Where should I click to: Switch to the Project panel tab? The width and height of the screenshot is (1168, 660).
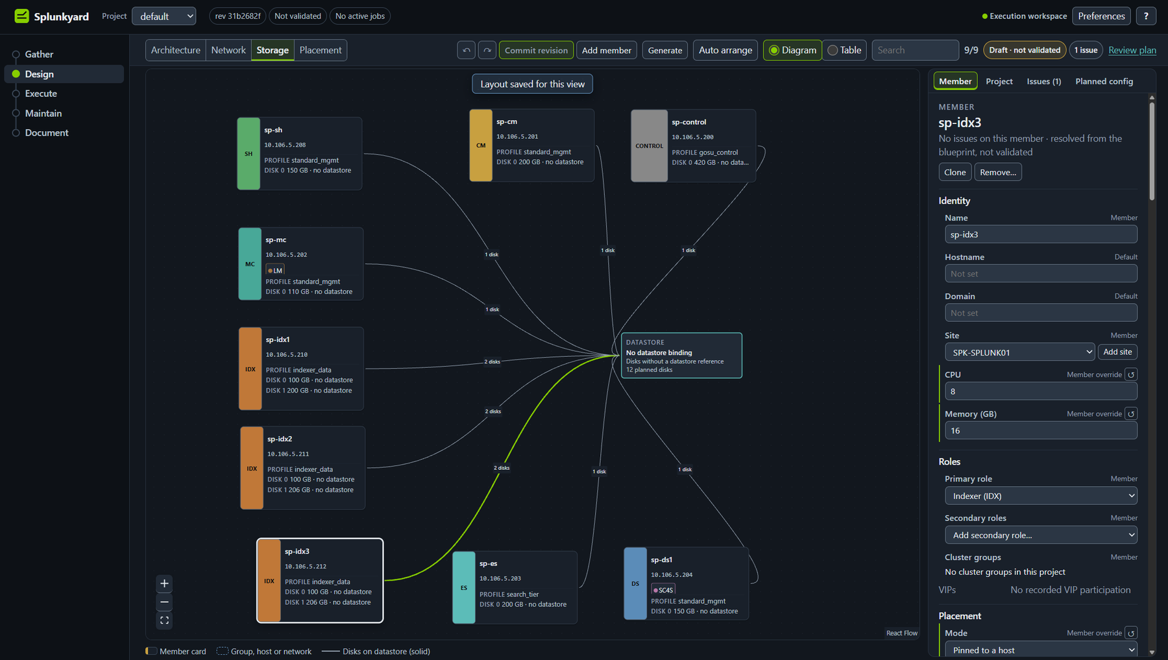pyautogui.click(x=999, y=81)
